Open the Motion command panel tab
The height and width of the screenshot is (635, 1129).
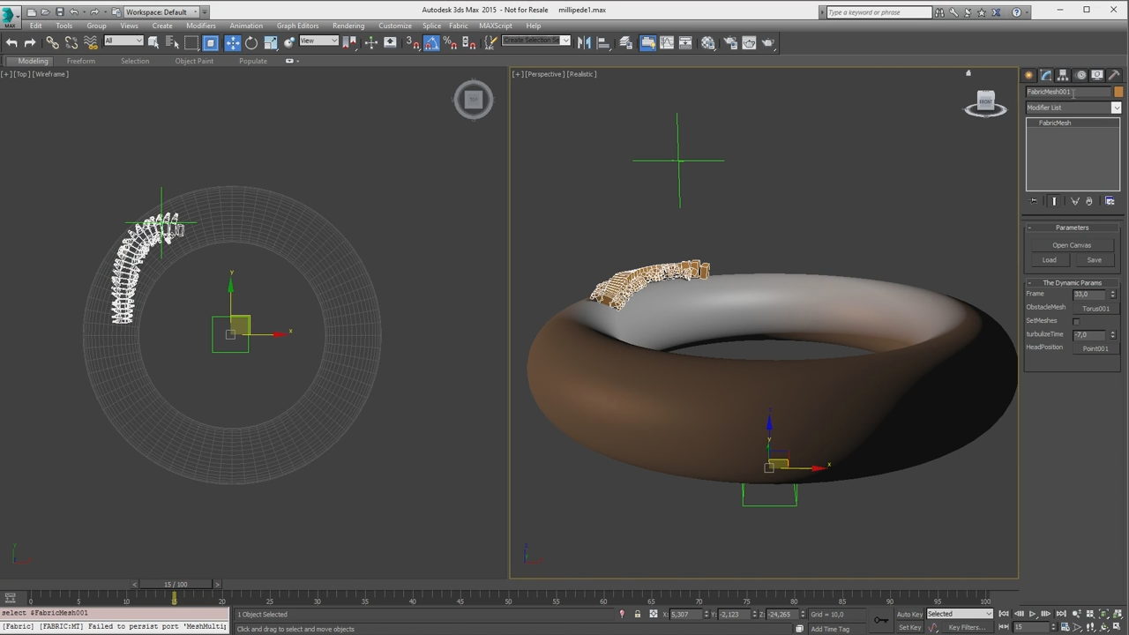[x=1080, y=75]
